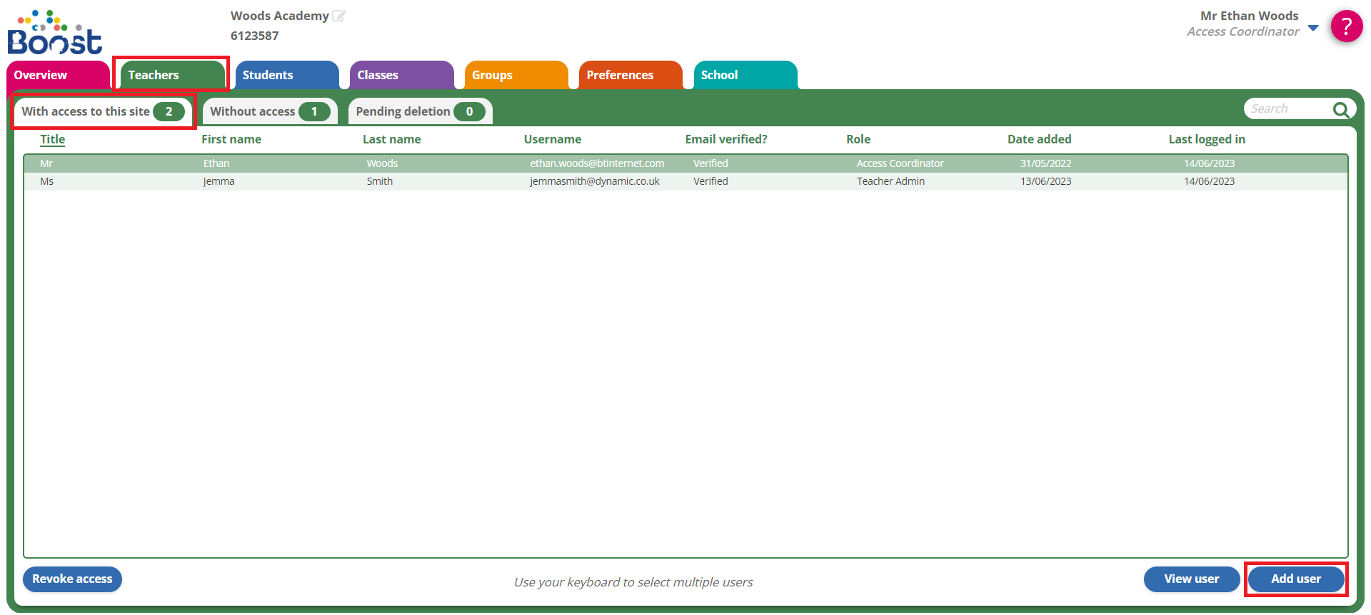The width and height of the screenshot is (1371, 615).
Task: Show teachers Without access
Action: point(268,111)
